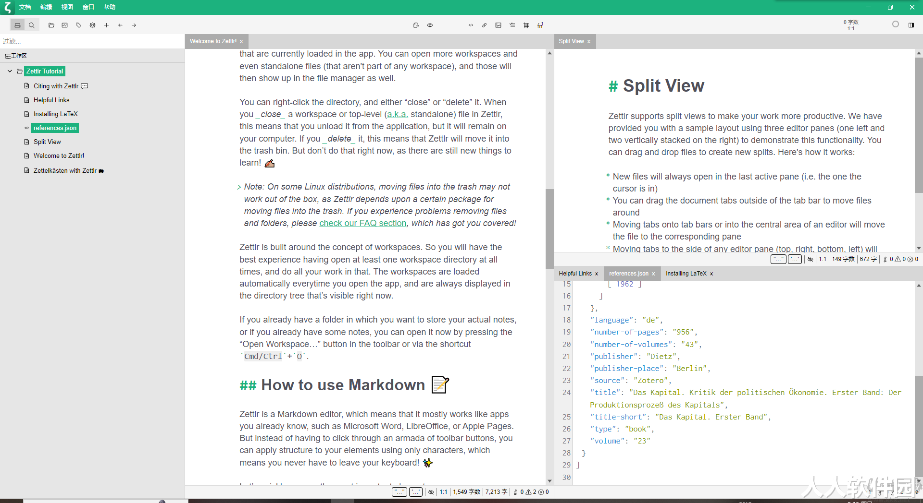Open Split View in file tree
This screenshot has height=503, width=923.
tap(47, 142)
